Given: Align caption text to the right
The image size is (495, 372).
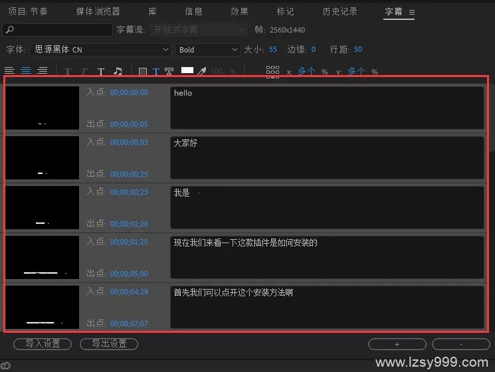Looking at the screenshot, I should [x=43, y=71].
